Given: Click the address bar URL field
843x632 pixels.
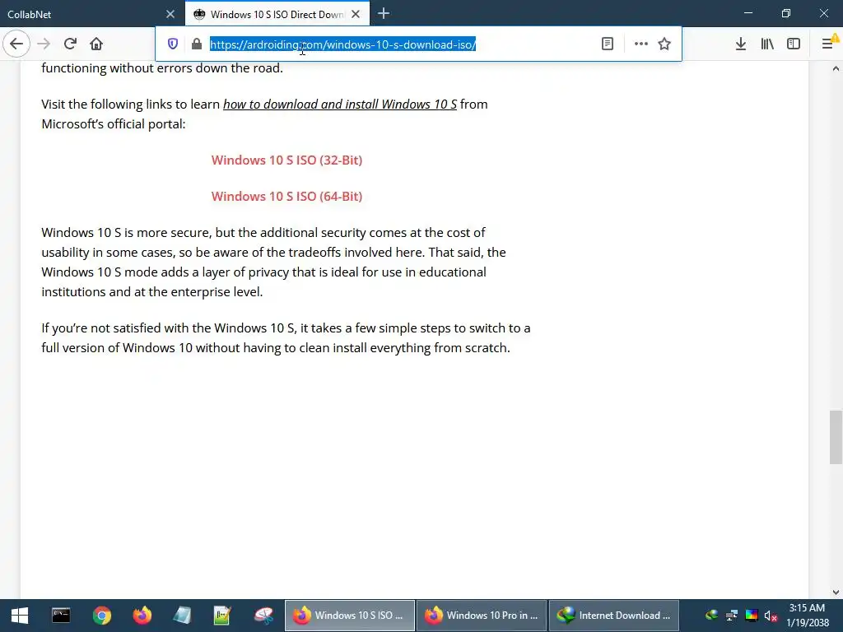Looking at the screenshot, I should click(x=398, y=44).
